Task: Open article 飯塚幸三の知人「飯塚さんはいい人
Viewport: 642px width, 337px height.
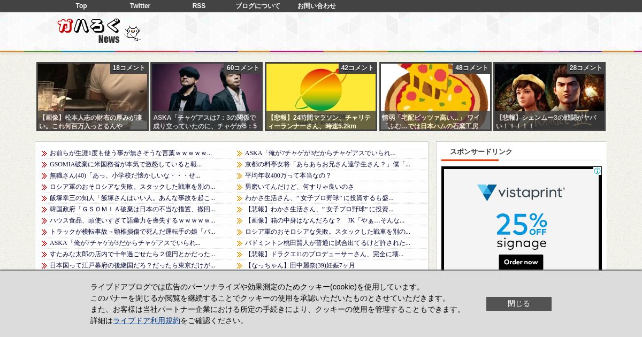Action: point(132,198)
